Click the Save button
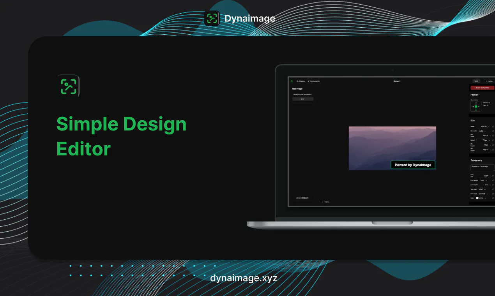Viewport: 495px width, 296px height. 476,81
